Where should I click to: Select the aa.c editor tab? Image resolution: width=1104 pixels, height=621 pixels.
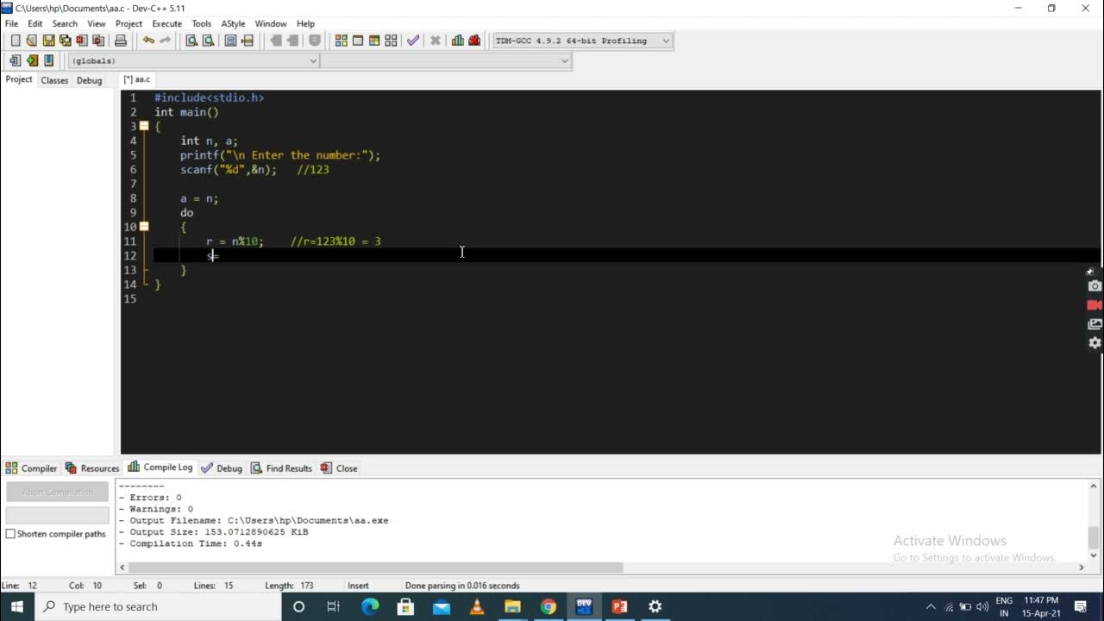coord(136,79)
